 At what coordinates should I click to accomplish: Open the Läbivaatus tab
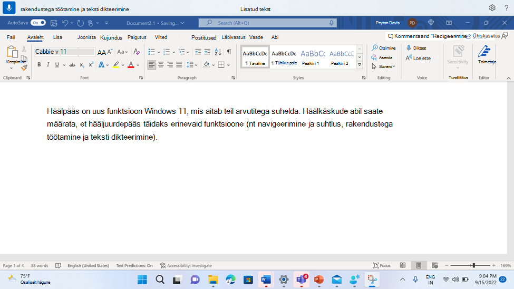coord(234,37)
